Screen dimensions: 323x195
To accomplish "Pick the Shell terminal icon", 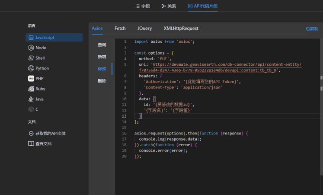I will pos(31,58).
